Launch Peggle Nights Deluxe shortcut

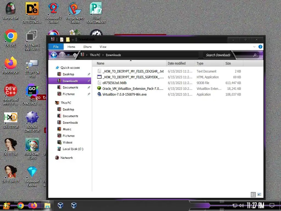point(75,13)
